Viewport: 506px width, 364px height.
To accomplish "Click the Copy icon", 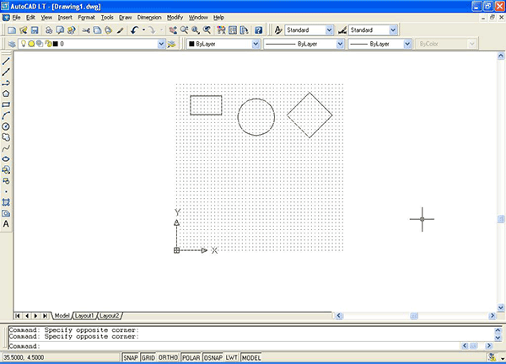I will tap(97, 30).
